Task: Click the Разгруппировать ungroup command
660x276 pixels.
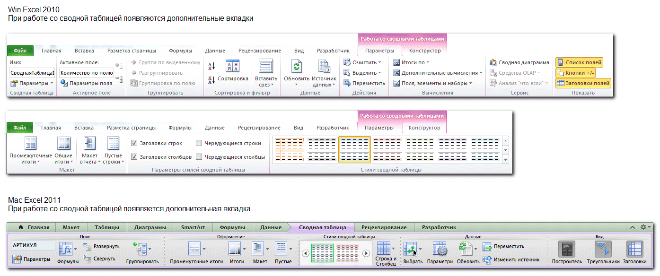Action: [x=157, y=73]
